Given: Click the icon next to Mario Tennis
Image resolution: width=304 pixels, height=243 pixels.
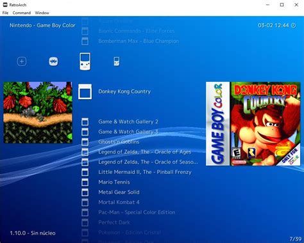Looking at the screenshot, I should click(85, 182).
